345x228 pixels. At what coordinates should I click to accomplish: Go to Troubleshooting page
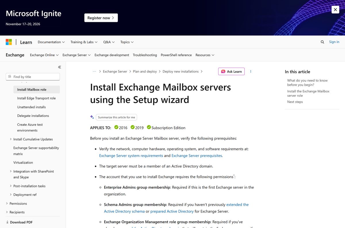click(145, 55)
